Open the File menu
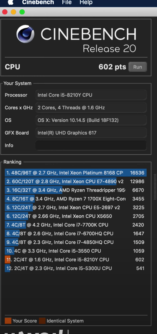Viewport: 157px width, 334px height. point(67,3)
